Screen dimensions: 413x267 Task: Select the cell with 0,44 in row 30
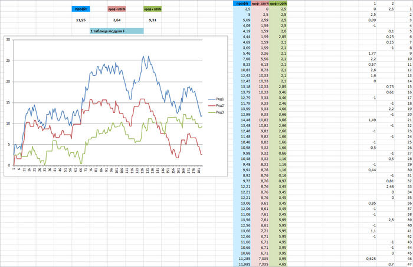click(368, 170)
